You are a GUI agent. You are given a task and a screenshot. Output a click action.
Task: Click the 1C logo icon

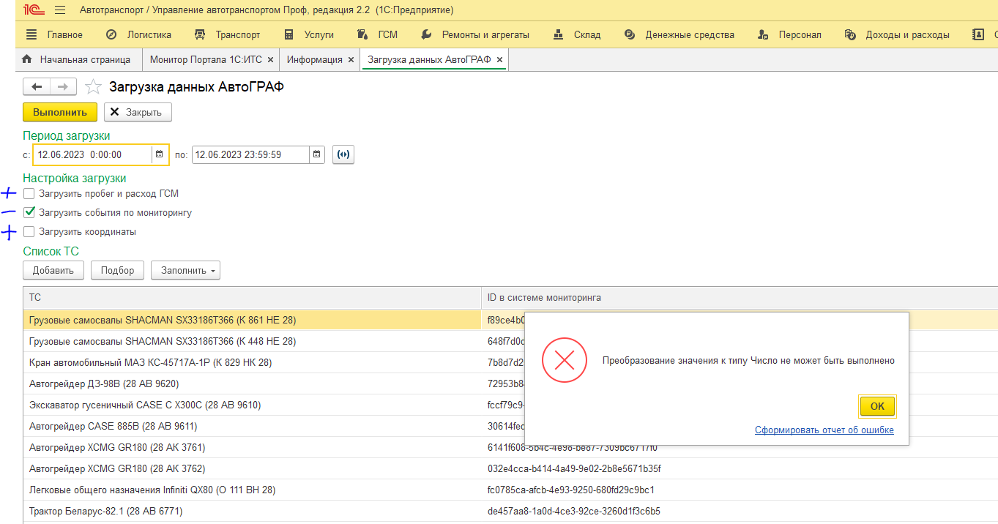32,10
